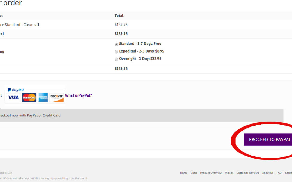Open Customer Reviews footer link
Viewport: 292px width, 182px height.
(248, 173)
